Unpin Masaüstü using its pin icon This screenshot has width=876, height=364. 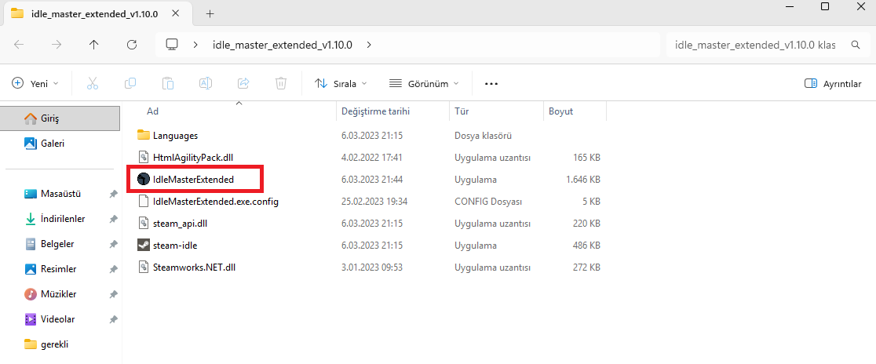[113, 195]
